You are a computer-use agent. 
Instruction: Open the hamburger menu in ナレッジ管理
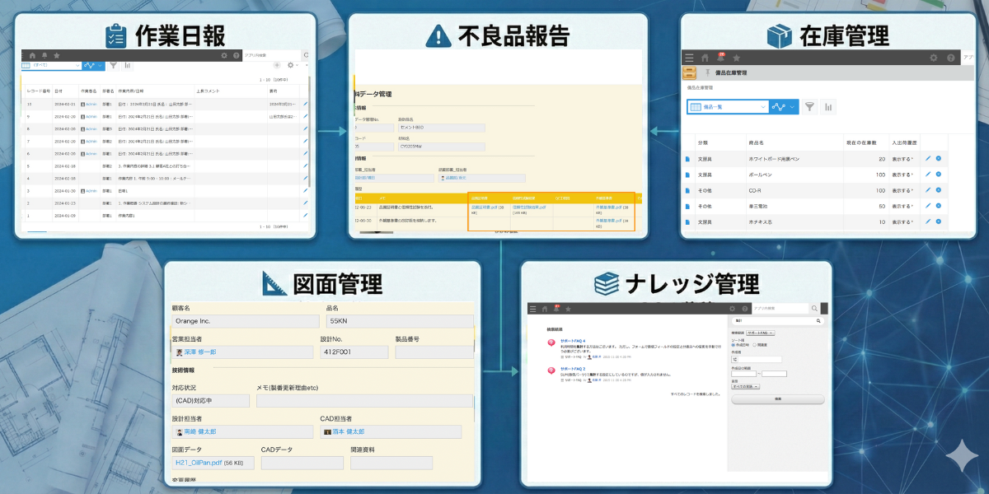532,307
